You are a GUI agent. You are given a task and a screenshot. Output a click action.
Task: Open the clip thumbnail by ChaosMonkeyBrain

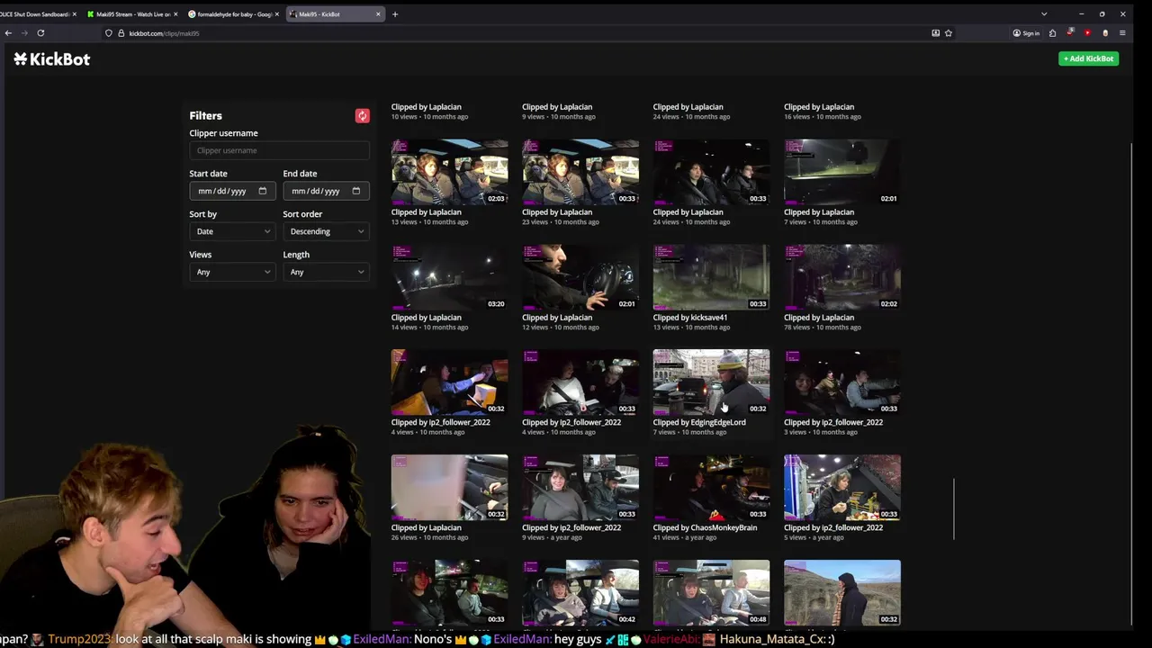pyautogui.click(x=711, y=488)
